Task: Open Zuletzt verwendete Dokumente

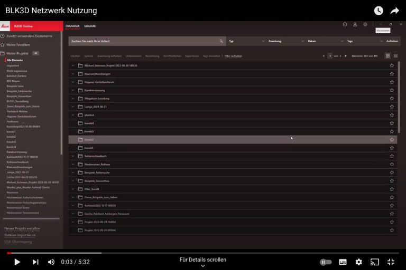Action: coord(29,36)
